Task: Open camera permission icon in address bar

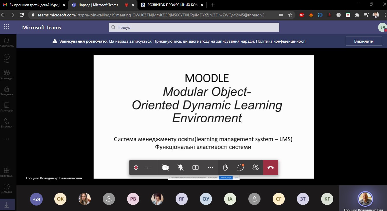Action: 281,15
